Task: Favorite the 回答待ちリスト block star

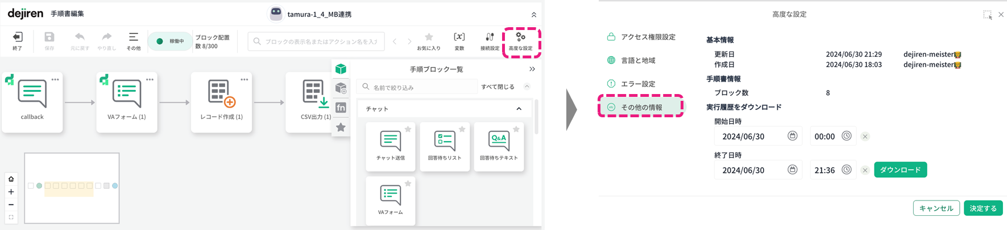Action: point(462,130)
